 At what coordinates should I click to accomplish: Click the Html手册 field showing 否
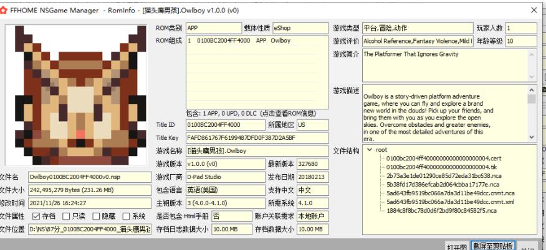pos(232,216)
